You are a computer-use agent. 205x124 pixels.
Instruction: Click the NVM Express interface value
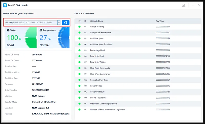[39, 96]
